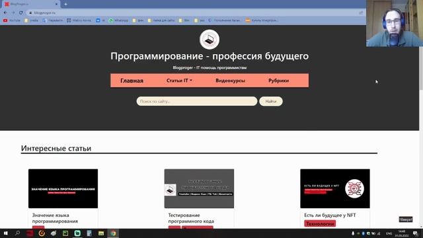Open the Mail.ru mail bookmark
423x238 pixels.
click(x=79, y=20)
